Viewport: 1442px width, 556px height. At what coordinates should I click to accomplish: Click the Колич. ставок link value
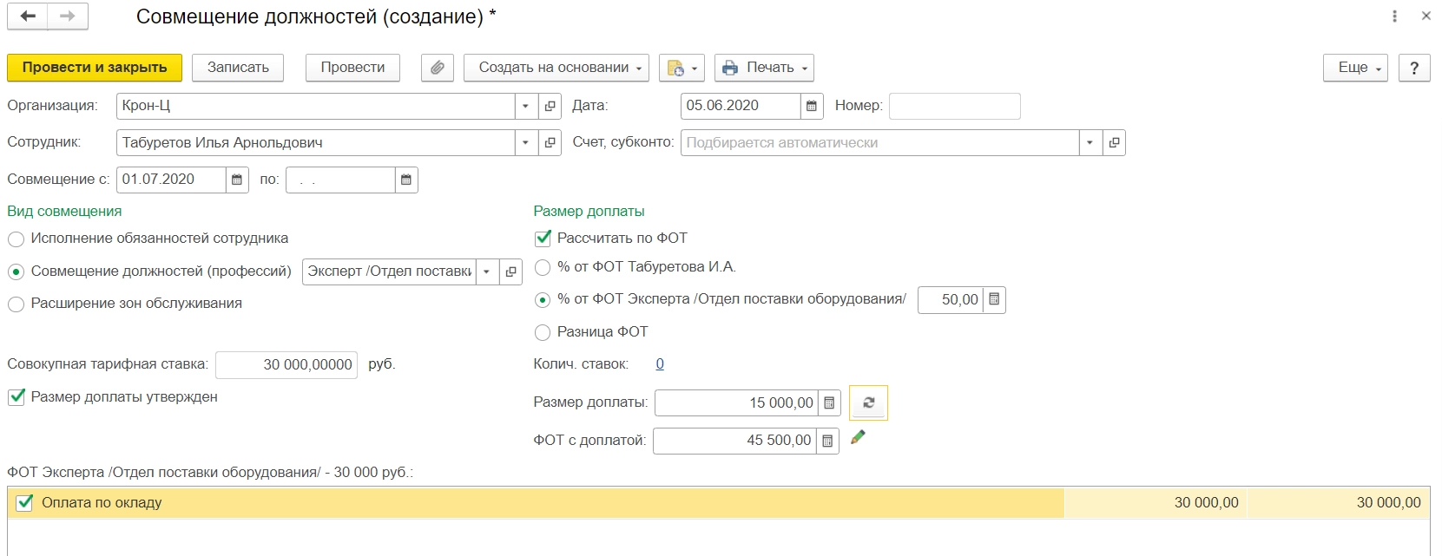pos(660,364)
